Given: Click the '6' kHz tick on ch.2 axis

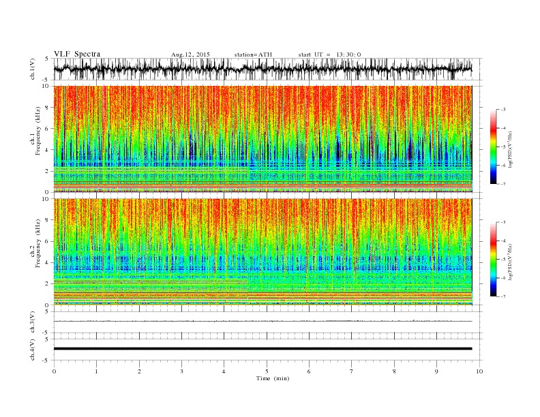Looking at the screenshot, I should pos(48,241).
